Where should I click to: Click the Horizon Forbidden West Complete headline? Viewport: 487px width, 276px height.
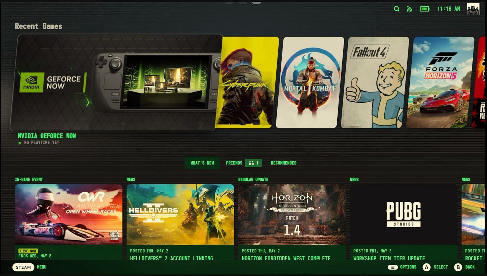tap(286, 258)
